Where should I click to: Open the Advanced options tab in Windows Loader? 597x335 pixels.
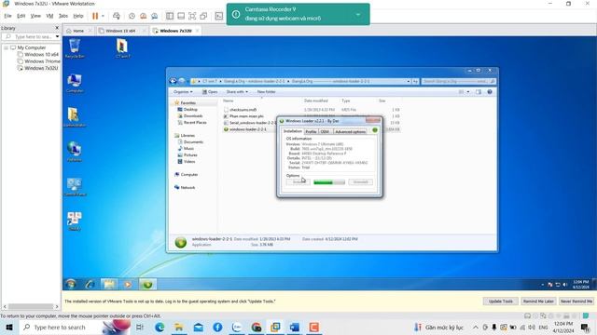click(x=351, y=131)
